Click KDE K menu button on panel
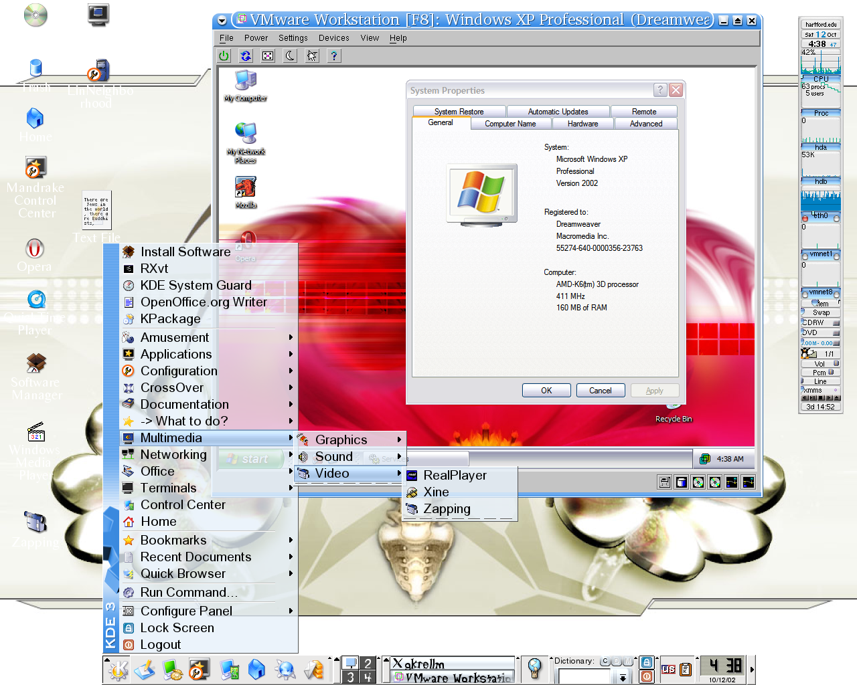The image size is (857, 685). click(118, 670)
